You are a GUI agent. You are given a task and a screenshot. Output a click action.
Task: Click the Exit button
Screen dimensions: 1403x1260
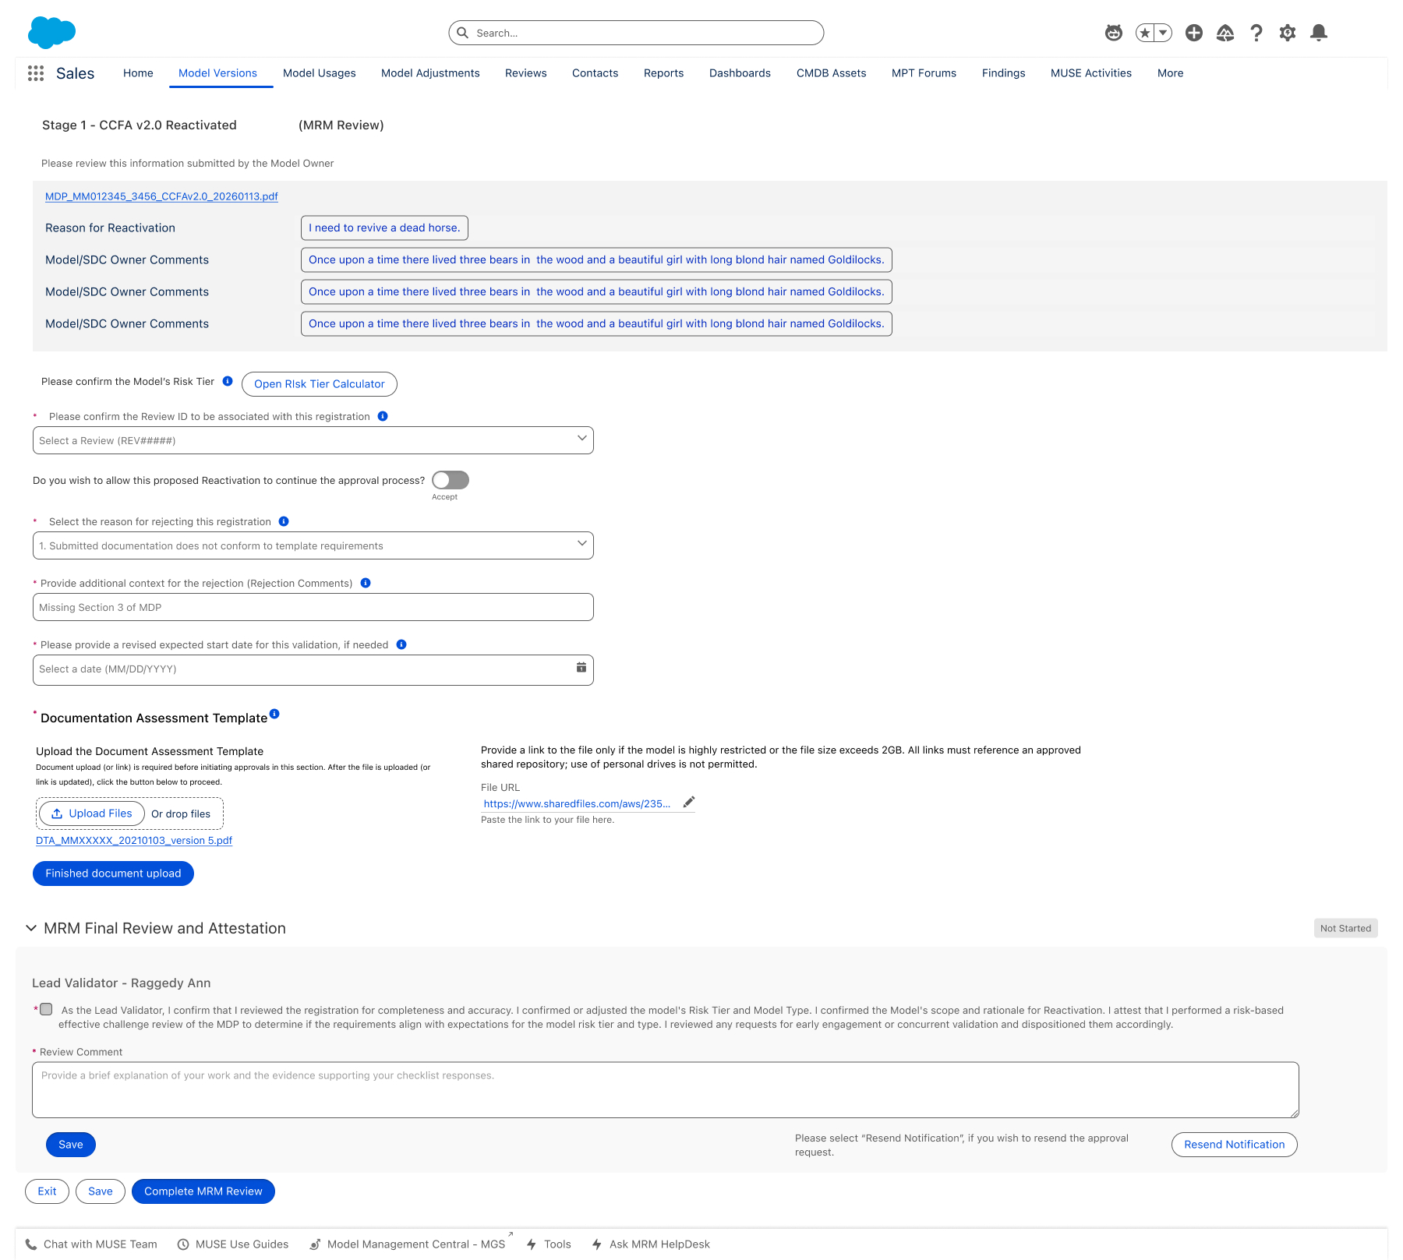click(47, 1191)
